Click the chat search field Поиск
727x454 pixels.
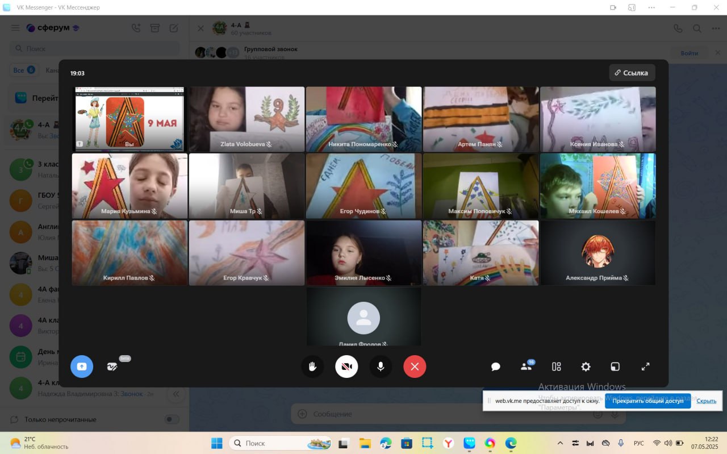(x=95, y=49)
